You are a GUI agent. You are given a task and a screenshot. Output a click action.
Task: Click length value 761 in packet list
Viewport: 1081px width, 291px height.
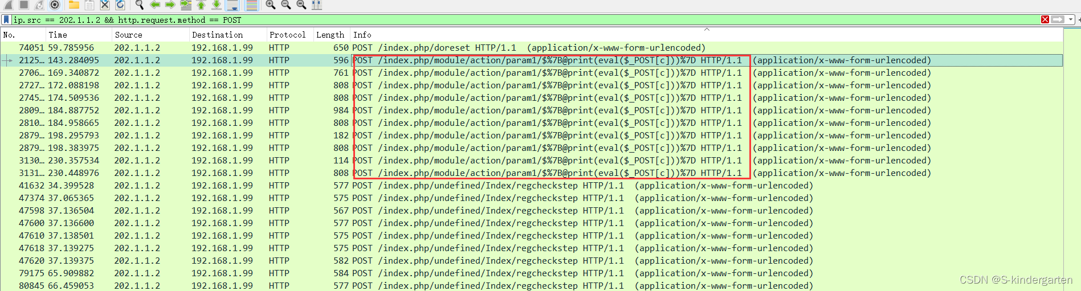coord(341,73)
